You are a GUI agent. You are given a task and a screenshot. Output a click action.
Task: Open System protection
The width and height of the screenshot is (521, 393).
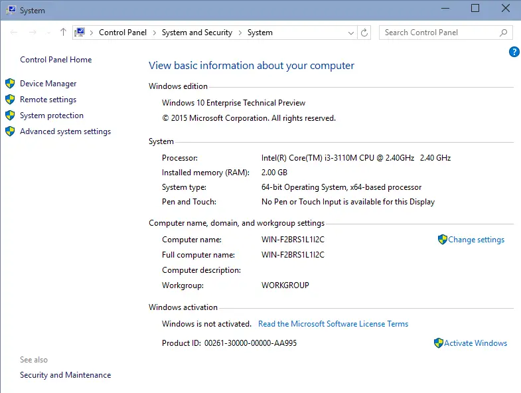point(52,116)
